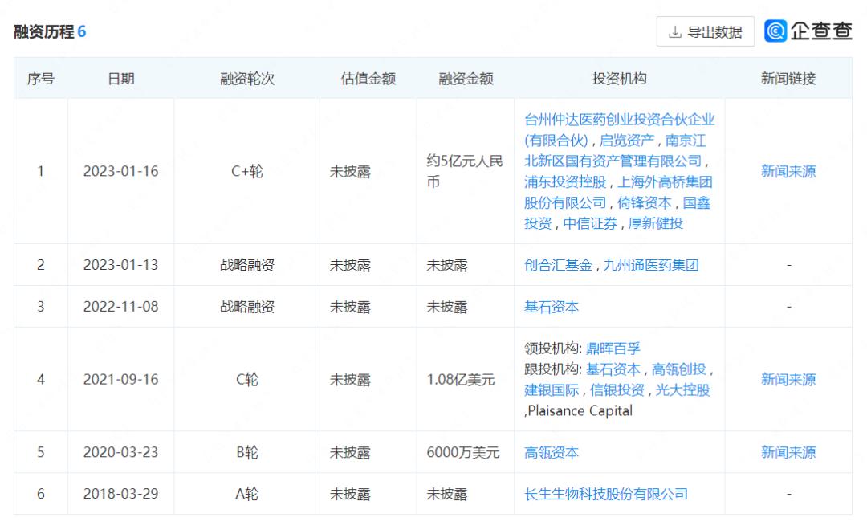Click 国鑫投资 investor link
The width and height of the screenshot is (867, 530).
point(617,213)
